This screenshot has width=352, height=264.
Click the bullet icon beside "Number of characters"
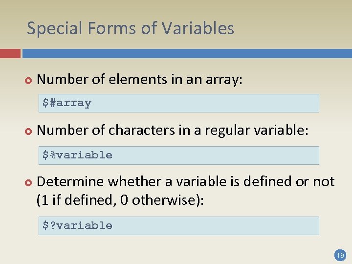click(27, 131)
